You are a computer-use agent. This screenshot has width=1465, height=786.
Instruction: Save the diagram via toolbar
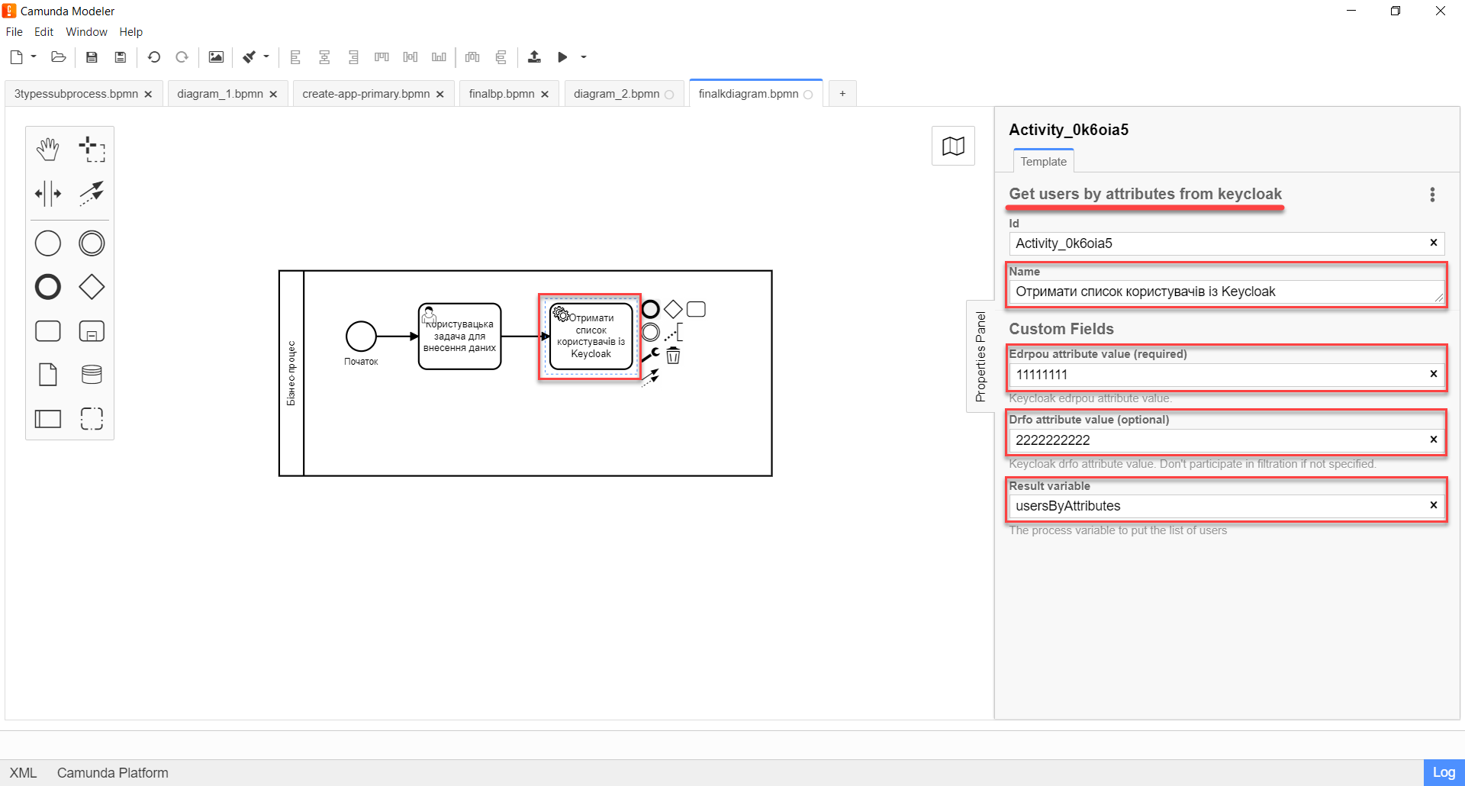click(92, 57)
